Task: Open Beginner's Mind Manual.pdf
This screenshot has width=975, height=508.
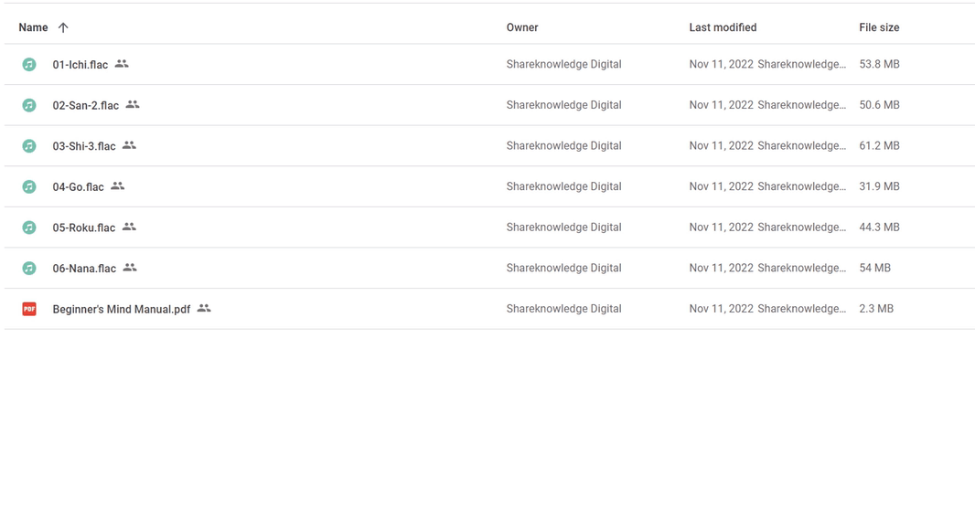Action: pos(122,309)
